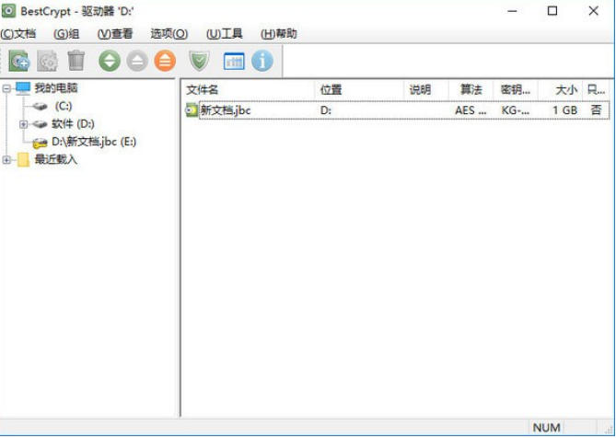
Task: Click the new container toolbar icon
Action: coord(18,61)
